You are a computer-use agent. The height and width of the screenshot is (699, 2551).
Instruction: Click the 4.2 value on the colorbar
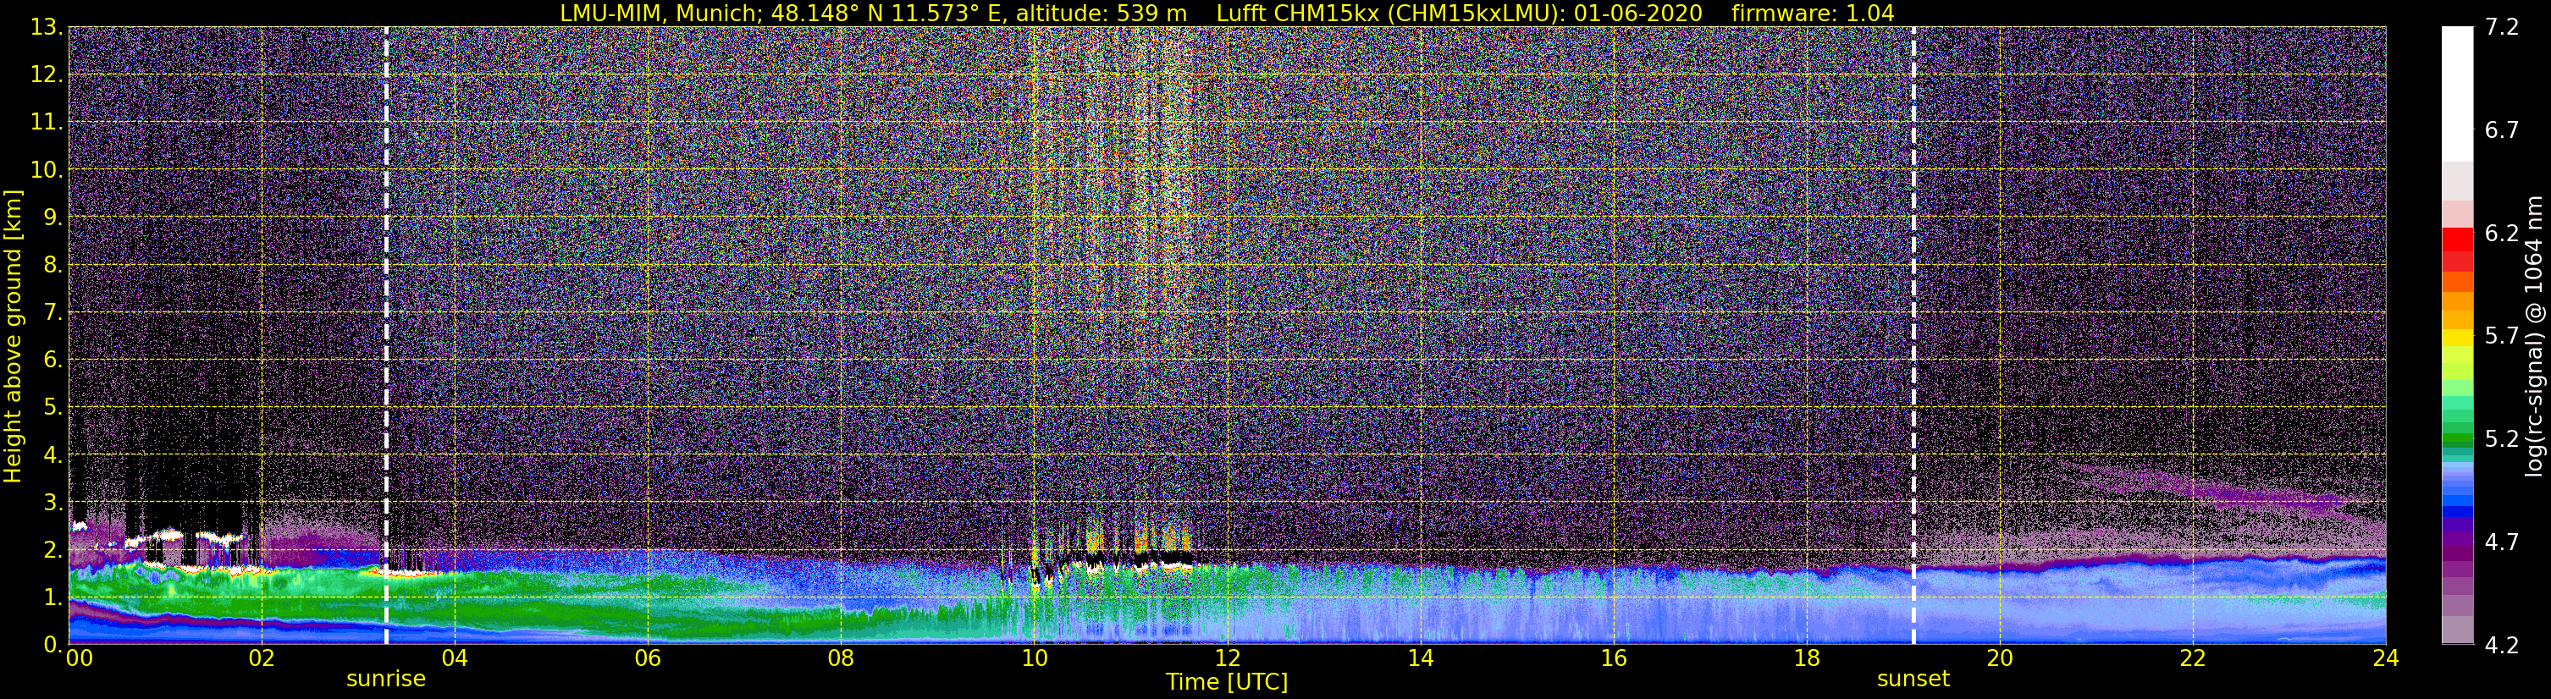pyautogui.click(x=2502, y=645)
